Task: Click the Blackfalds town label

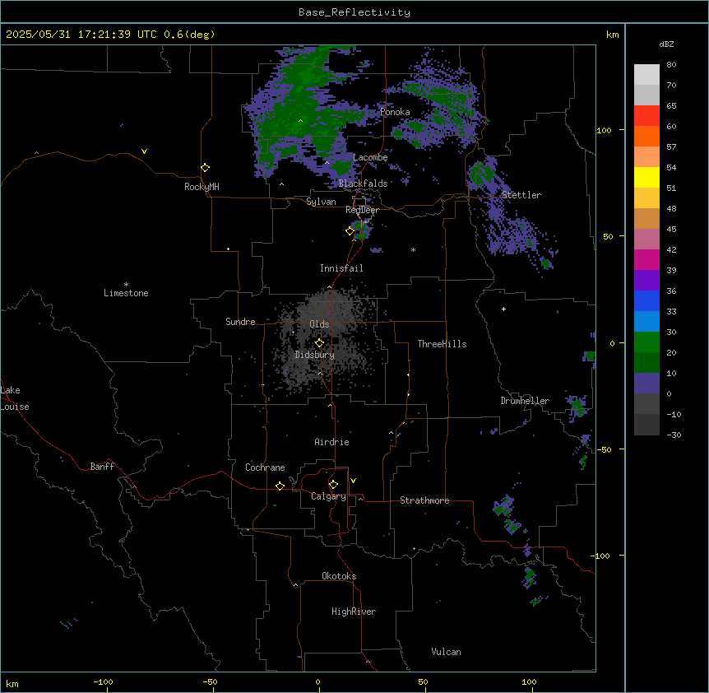Action: 363,184
